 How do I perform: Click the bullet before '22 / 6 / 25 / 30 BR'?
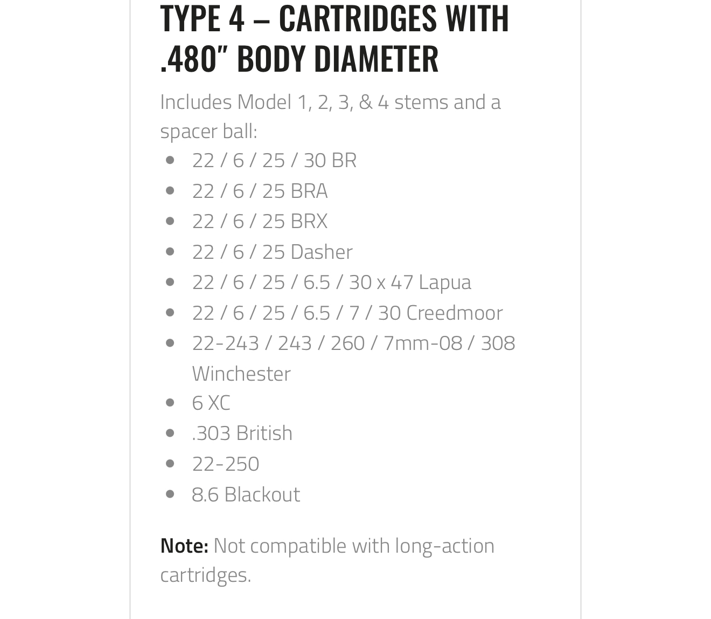(170, 160)
